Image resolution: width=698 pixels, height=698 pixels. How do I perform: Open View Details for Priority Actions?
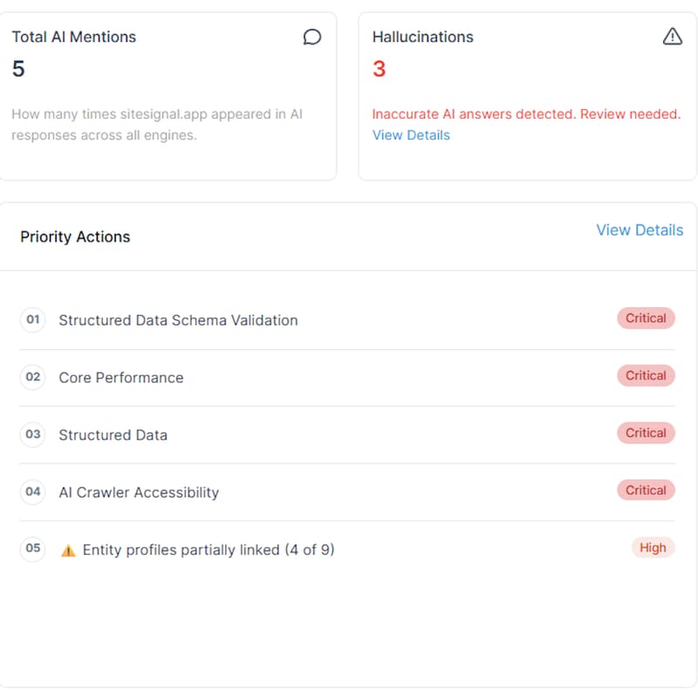pyautogui.click(x=640, y=230)
